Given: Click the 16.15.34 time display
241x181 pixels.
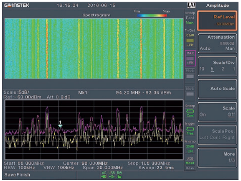Looking at the screenshot, I should point(68,5).
